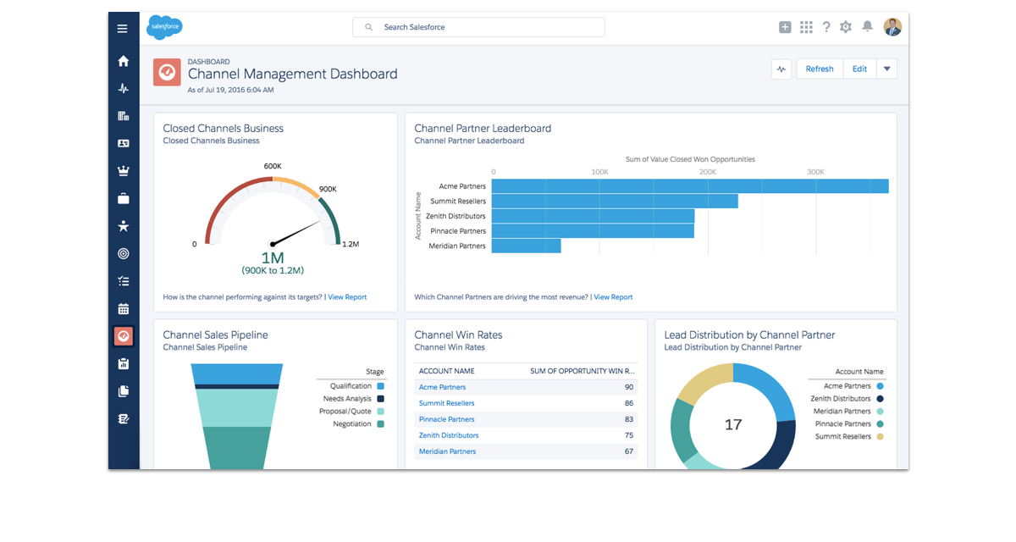Open View Report under Closed Channels Business
Image resolution: width=1016 pixels, height=542 pixels.
click(x=347, y=297)
